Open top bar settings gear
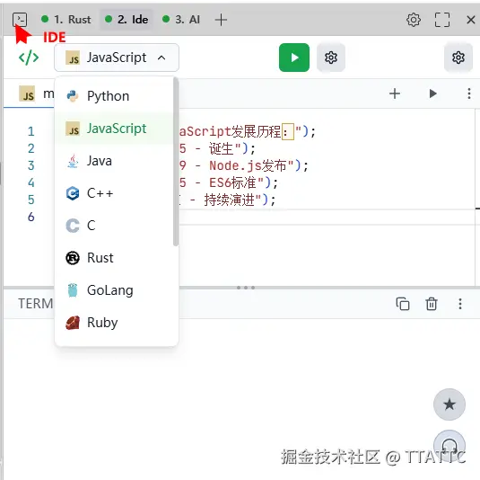This screenshot has width=480, height=480. [x=414, y=20]
